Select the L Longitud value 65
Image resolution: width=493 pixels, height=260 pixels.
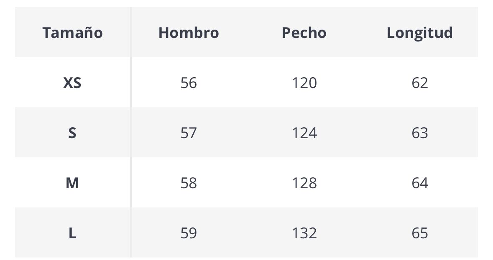click(x=419, y=233)
